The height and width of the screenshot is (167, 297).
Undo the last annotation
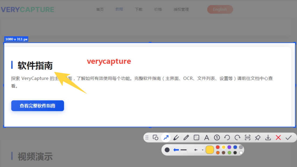[227, 137]
